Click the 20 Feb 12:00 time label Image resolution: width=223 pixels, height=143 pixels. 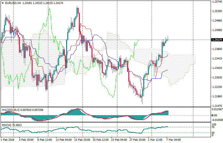pos(101,140)
